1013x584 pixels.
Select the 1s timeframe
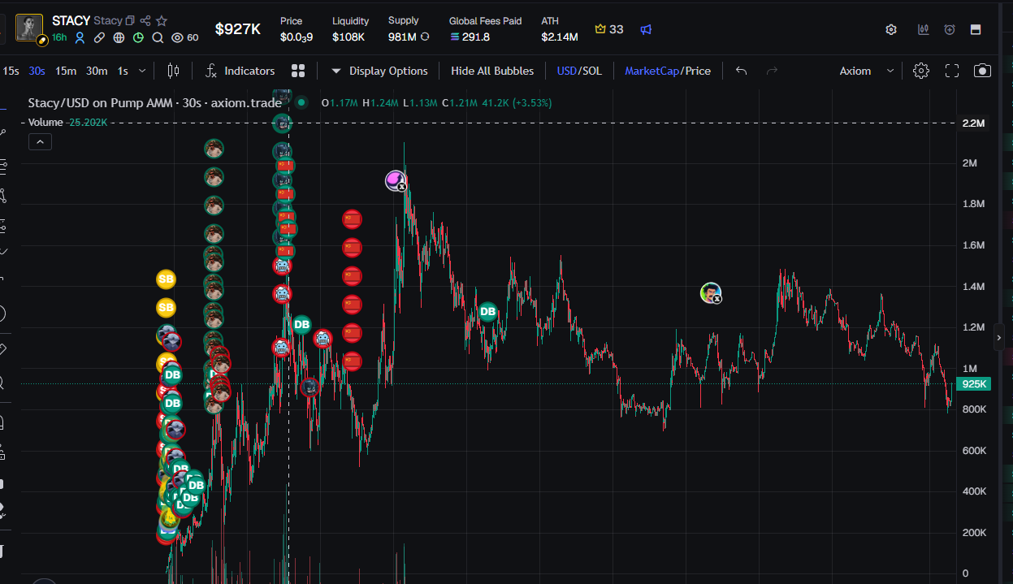123,71
